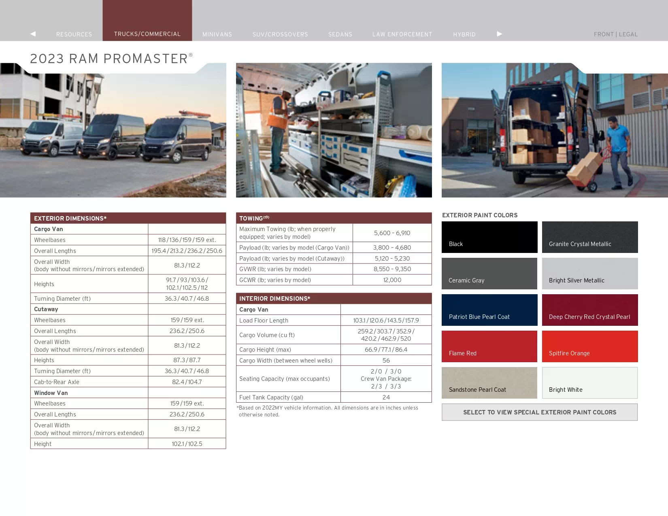Switch to the Hybrid tab
The image size is (668, 516).
464,34
